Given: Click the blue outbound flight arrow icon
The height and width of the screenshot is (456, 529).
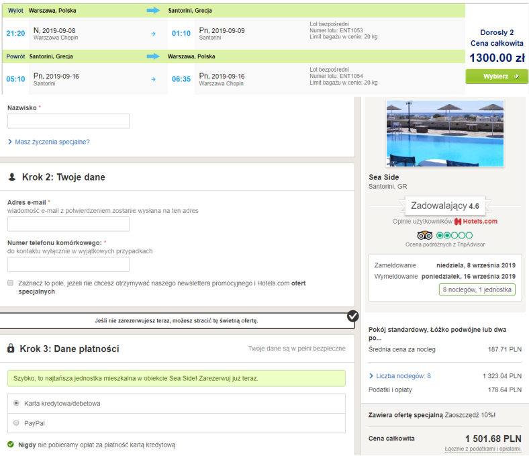Looking at the screenshot, I should [153, 11].
